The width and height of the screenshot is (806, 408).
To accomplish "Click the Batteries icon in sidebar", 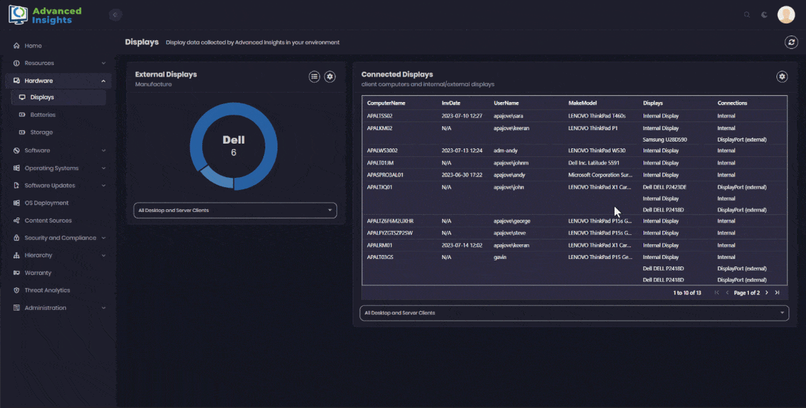I will pos(22,115).
